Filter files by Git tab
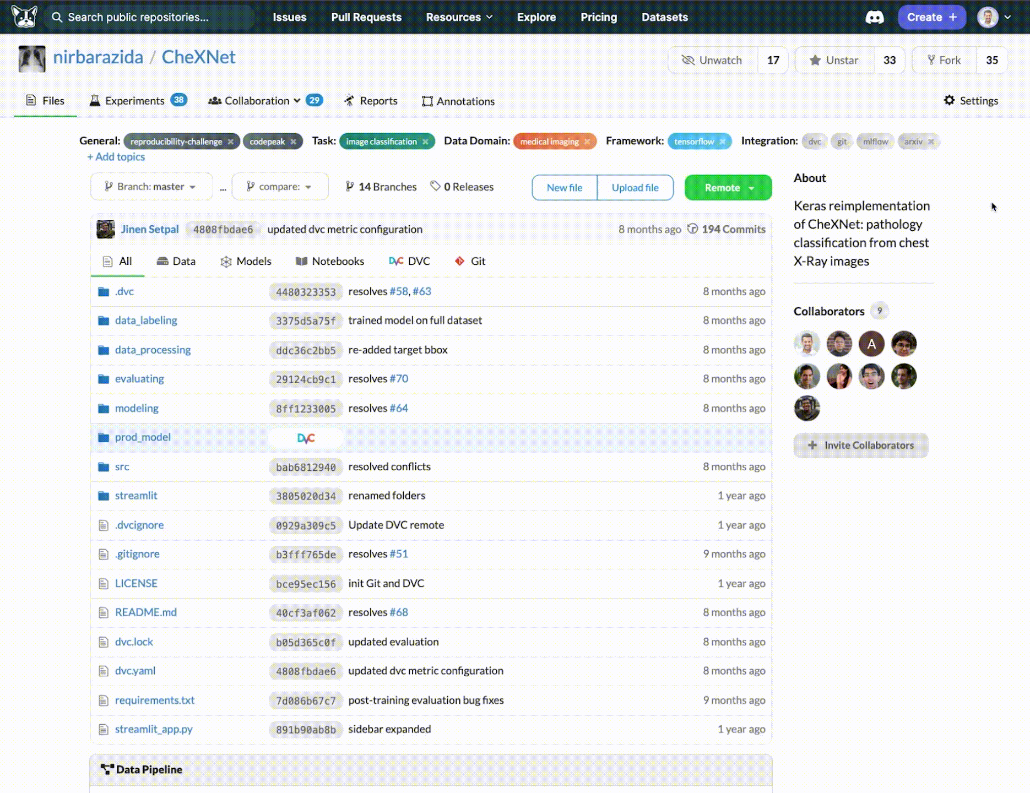Viewport: 1030px width, 793px height. click(x=470, y=261)
